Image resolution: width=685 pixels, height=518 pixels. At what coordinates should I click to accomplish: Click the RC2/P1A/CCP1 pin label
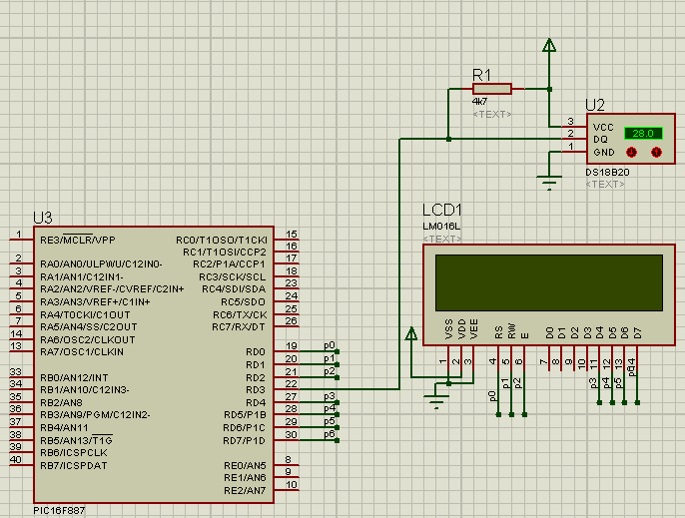coord(230,264)
